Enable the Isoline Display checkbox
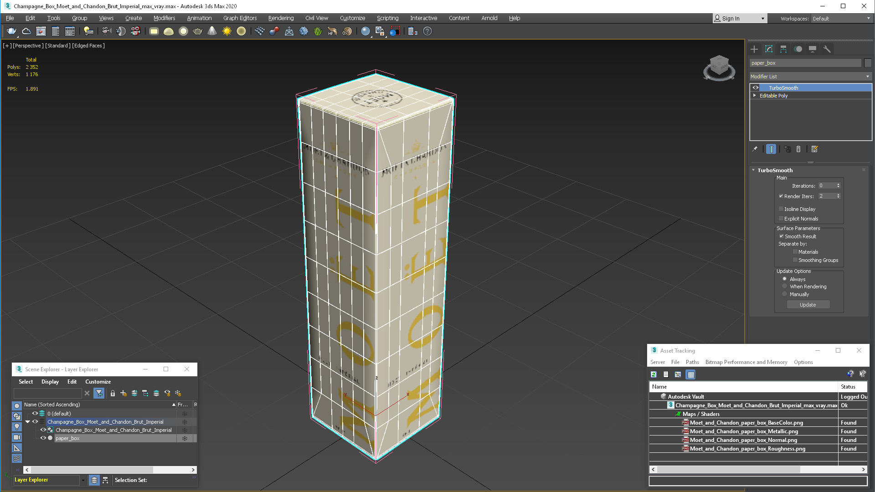Viewport: 875px width, 492px height. [781, 209]
